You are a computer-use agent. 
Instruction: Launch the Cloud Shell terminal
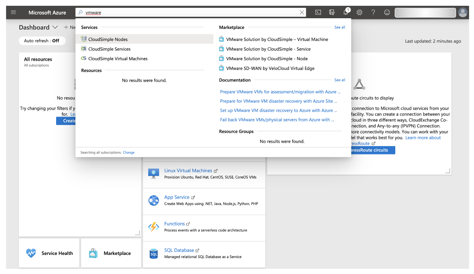click(318, 12)
